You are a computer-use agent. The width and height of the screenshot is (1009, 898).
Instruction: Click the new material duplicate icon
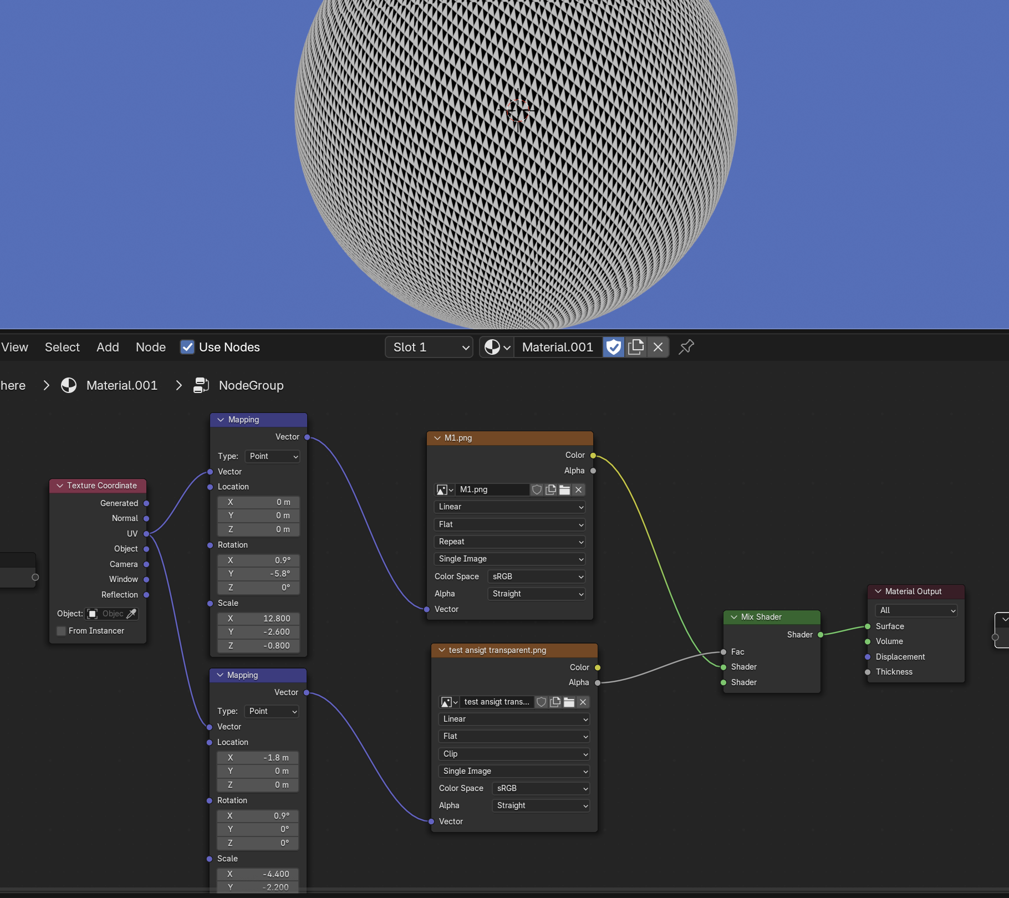636,347
